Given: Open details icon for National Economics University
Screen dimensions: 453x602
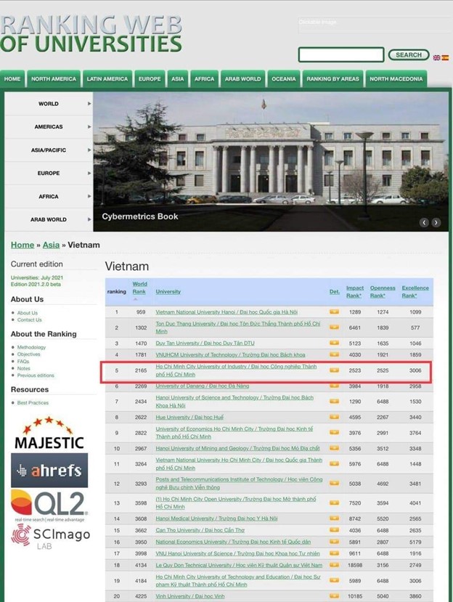Looking at the screenshot, I should click(334, 542).
